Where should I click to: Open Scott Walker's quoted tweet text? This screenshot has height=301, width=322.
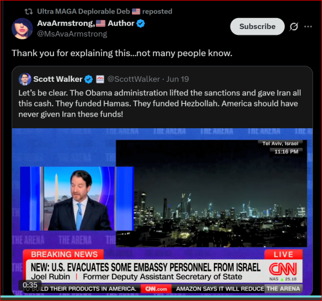[x=160, y=104]
